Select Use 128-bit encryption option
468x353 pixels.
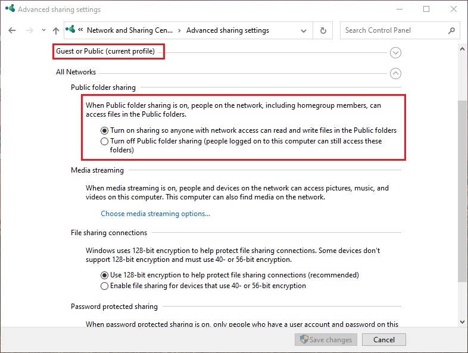tap(105, 275)
